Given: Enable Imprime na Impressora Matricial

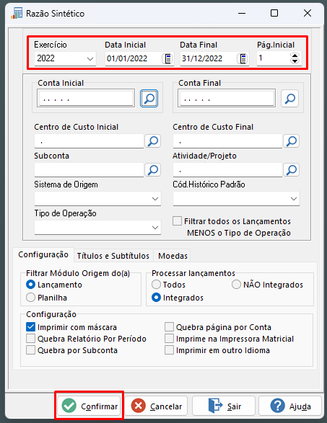Looking at the screenshot, I should 169,339.
